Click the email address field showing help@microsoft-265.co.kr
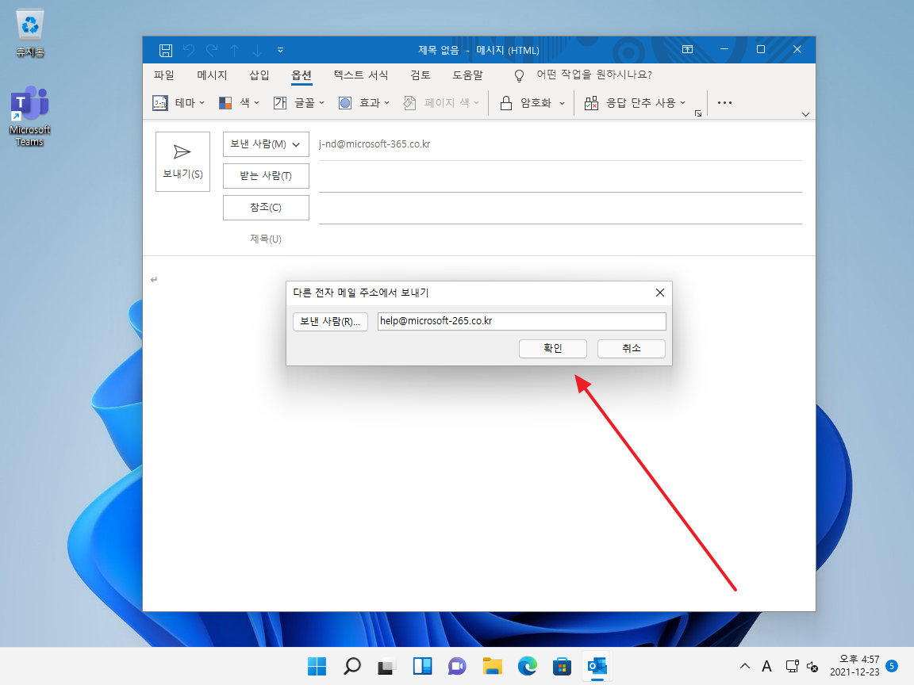This screenshot has width=914, height=685. pyautogui.click(x=521, y=320)
